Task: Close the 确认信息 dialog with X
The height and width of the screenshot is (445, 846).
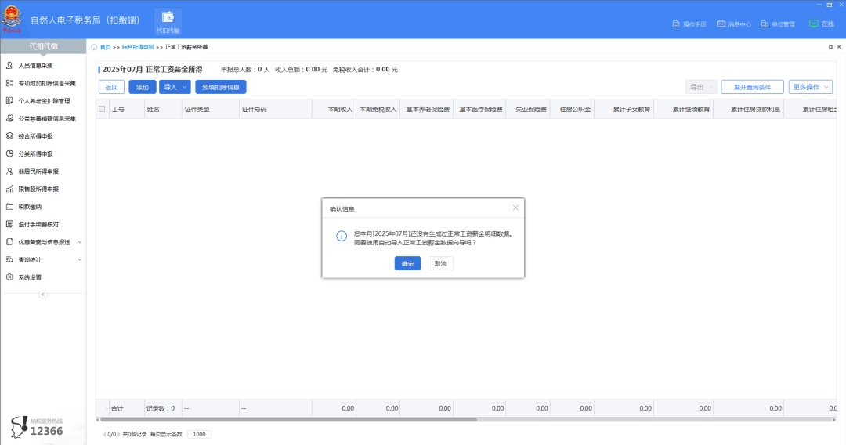Action: point(515,208)
